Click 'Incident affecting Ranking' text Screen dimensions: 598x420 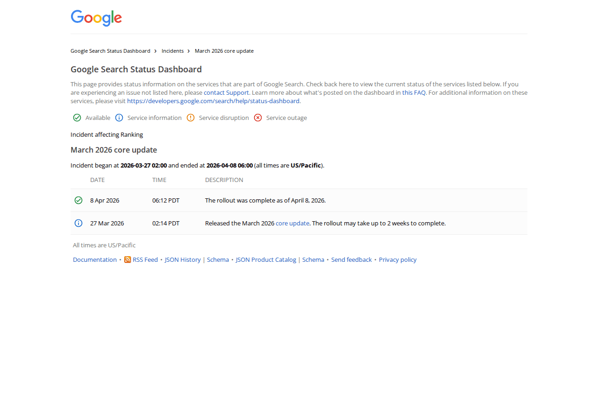tap(107, 134)
